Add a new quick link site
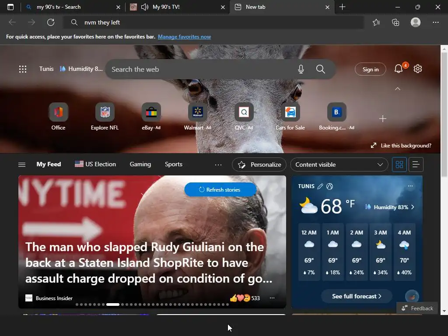 tap(382, 119)
